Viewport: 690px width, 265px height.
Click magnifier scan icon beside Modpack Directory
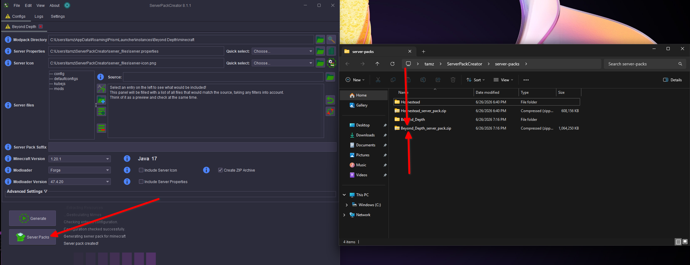(x=331, y=40)
